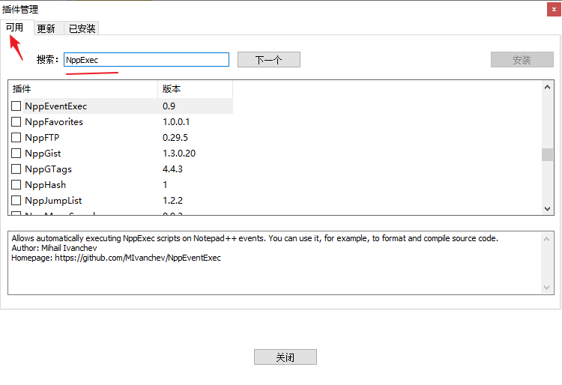Click the search field containing NppExec
Viewport: 562px width, 385px height.
click(146, 60)
